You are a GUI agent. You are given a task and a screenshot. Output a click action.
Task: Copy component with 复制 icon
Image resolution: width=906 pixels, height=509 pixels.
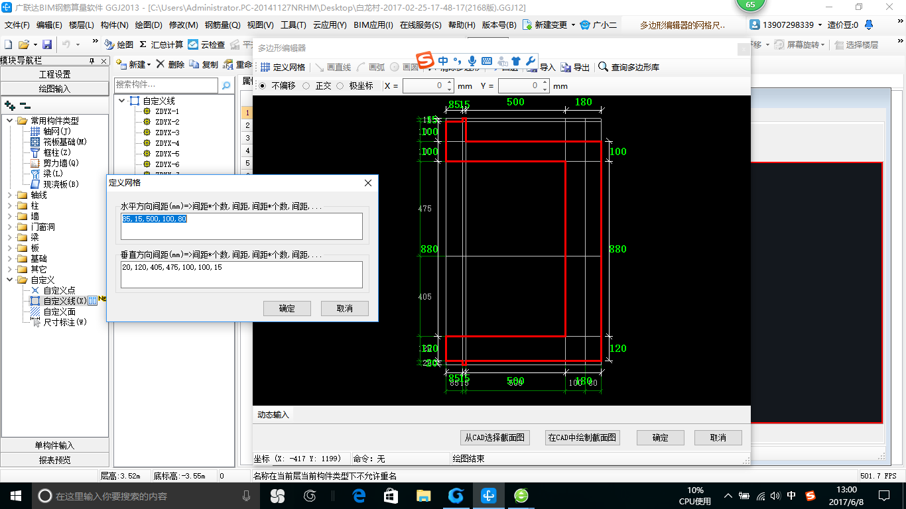click(204, 64)
